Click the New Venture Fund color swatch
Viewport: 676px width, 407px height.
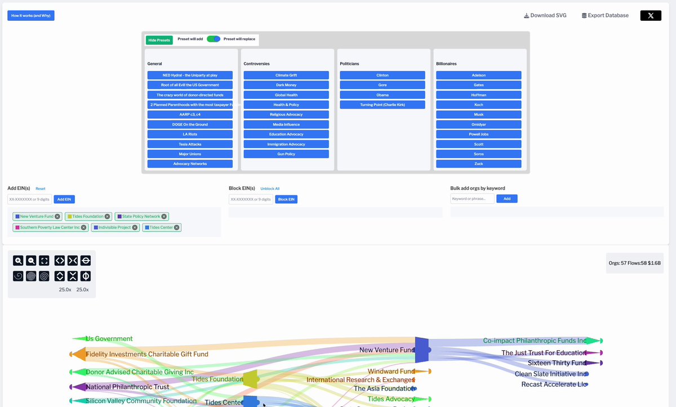pos(17,216)
